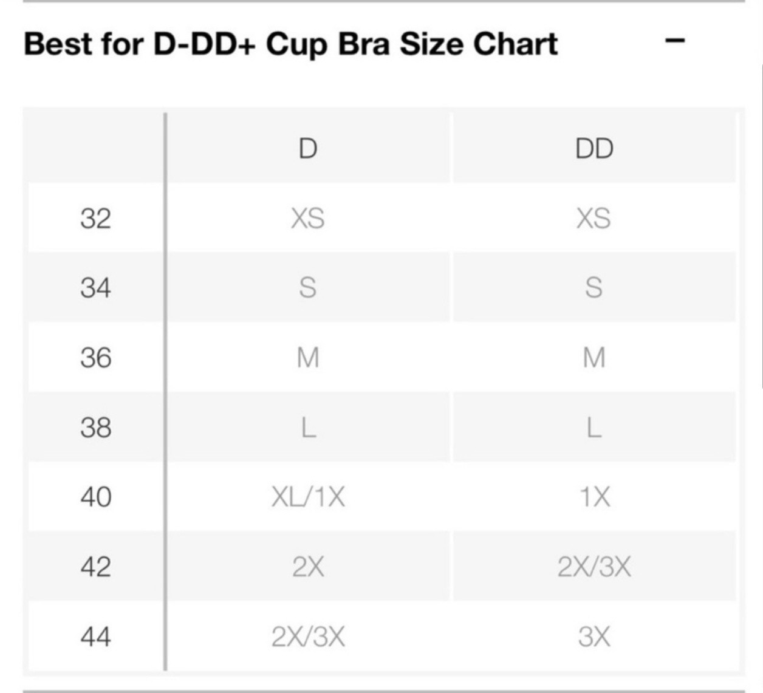
Task: Select XL/1X cell for size 40 D
Action: click(308, 497)
